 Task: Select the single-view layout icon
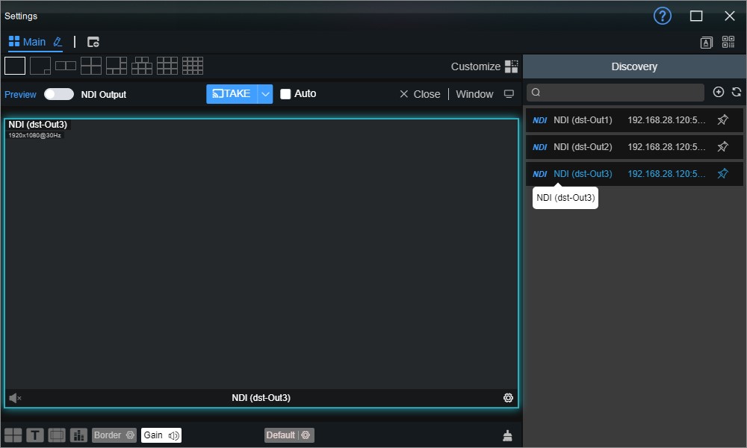pos(15,66)
